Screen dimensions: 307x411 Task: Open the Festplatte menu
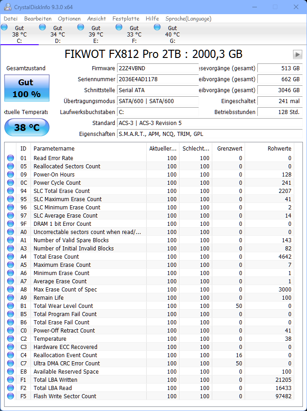[x=126, y=19]
